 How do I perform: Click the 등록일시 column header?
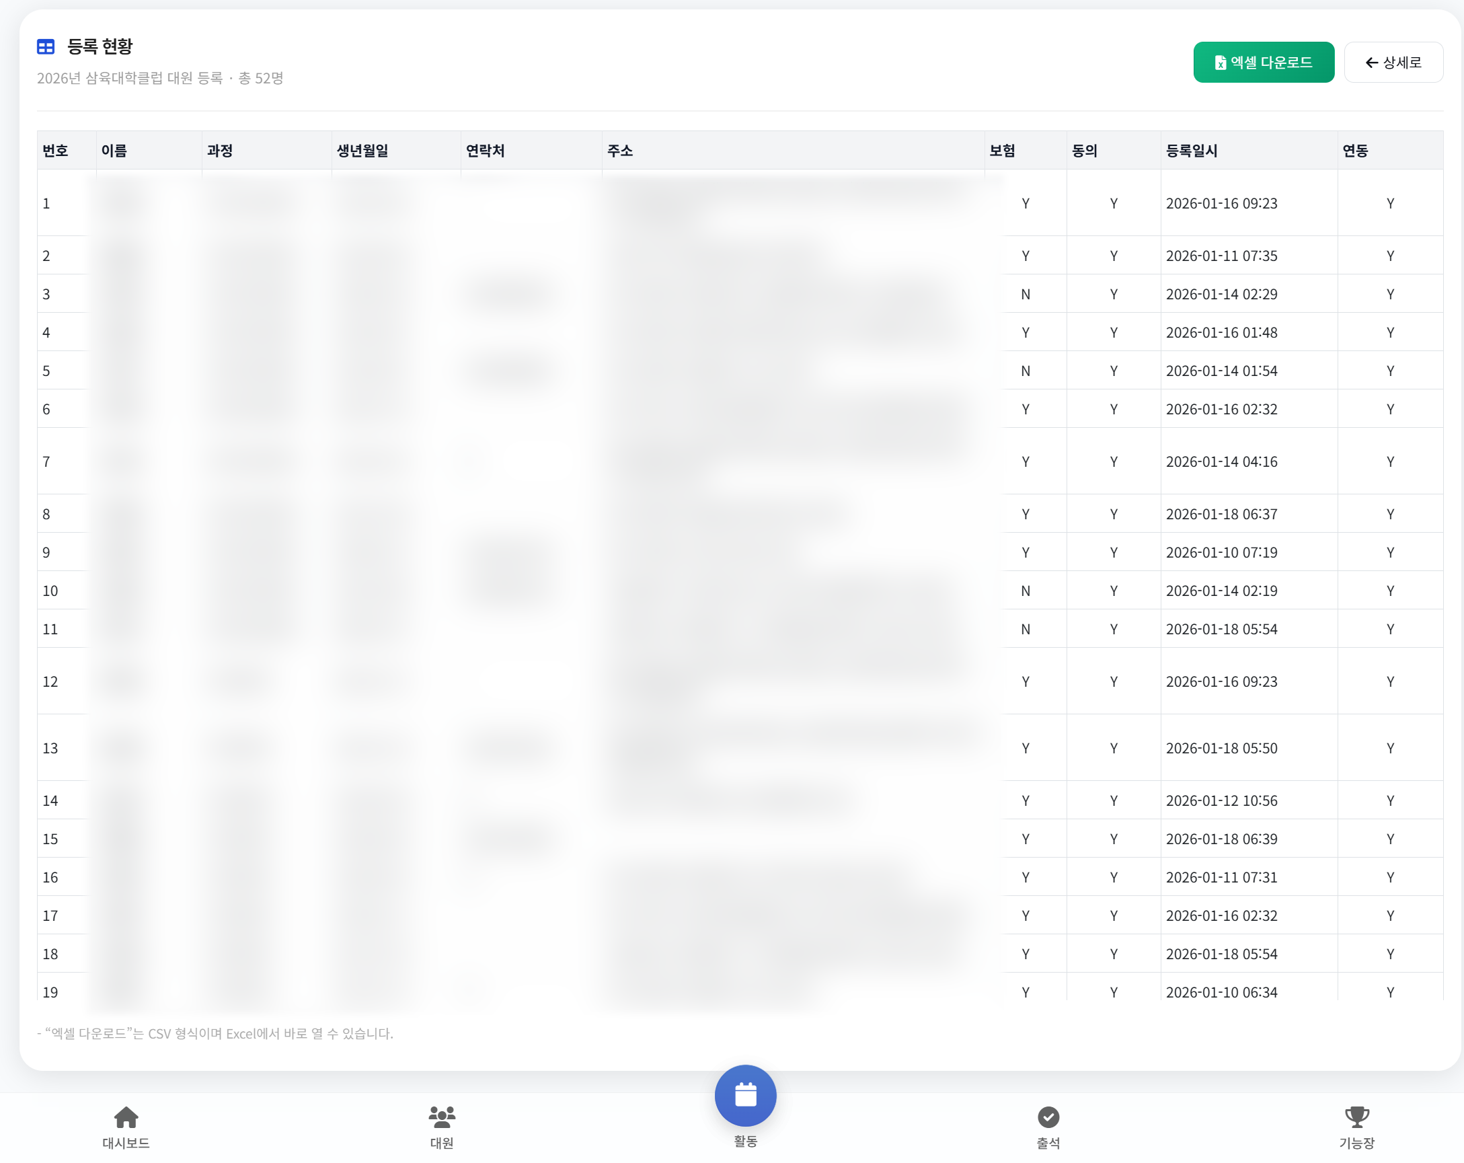tap(1191, 151)
